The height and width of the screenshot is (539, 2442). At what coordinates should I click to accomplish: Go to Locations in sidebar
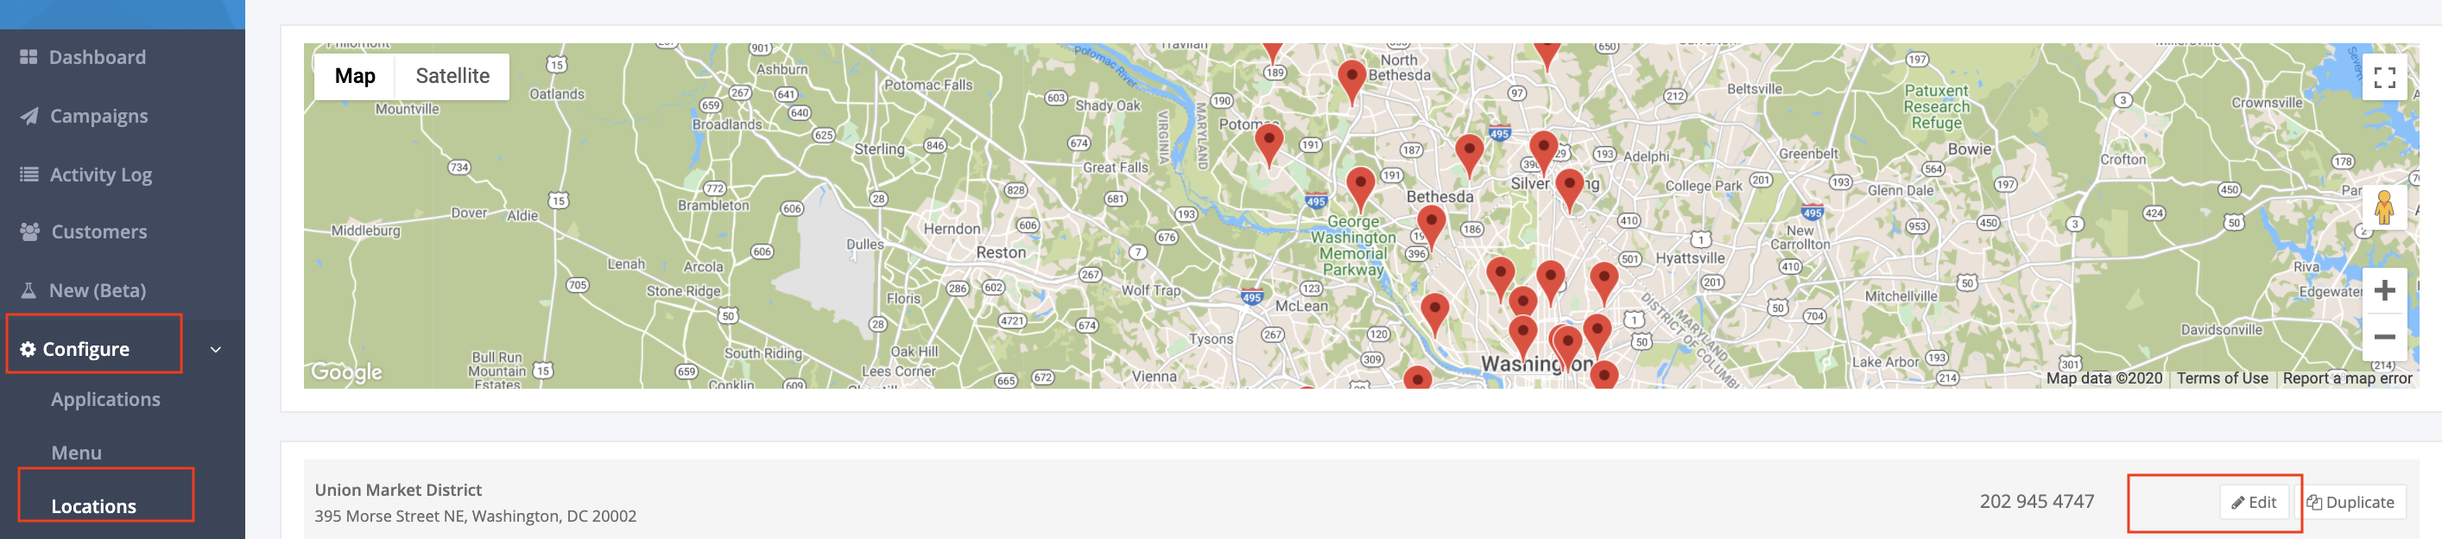coord(94,506)
